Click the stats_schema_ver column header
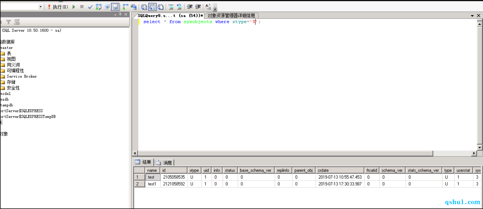 424,170
